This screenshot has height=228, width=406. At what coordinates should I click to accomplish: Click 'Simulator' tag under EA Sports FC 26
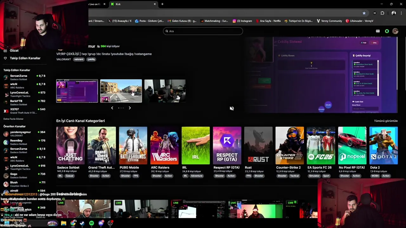314,176
